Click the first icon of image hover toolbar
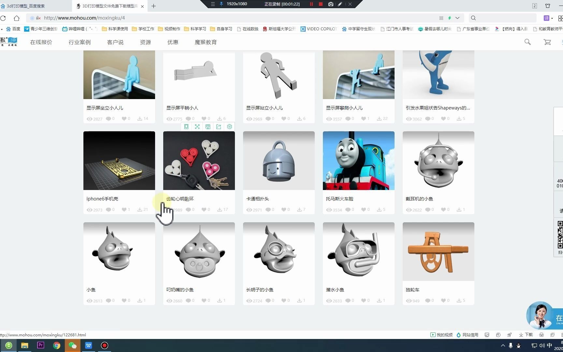Image resolution: width=563 pixels, height=352 pixels. pos(186,127)
